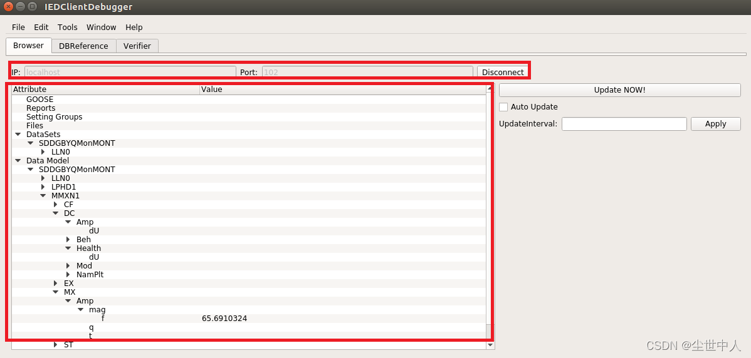Screen dimensions: 751x358
Task: Collapse the MX node
Action: pos(55,292)
